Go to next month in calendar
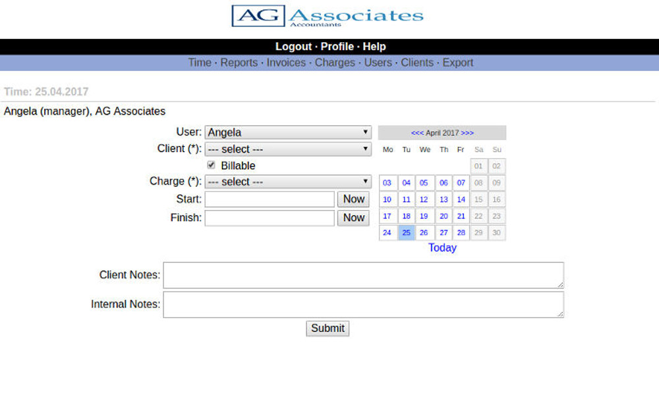The image size is (659, 395). [x=467, y=133]
